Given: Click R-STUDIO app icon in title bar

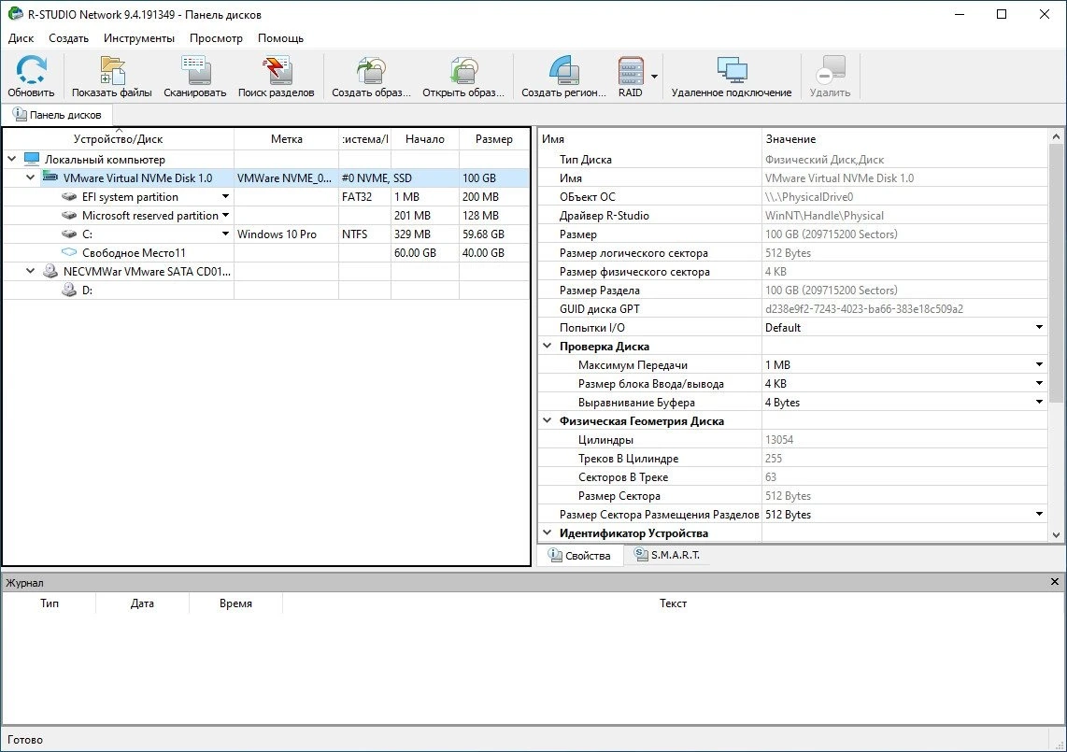Looking at the screenshot, I should click(15, 14).
